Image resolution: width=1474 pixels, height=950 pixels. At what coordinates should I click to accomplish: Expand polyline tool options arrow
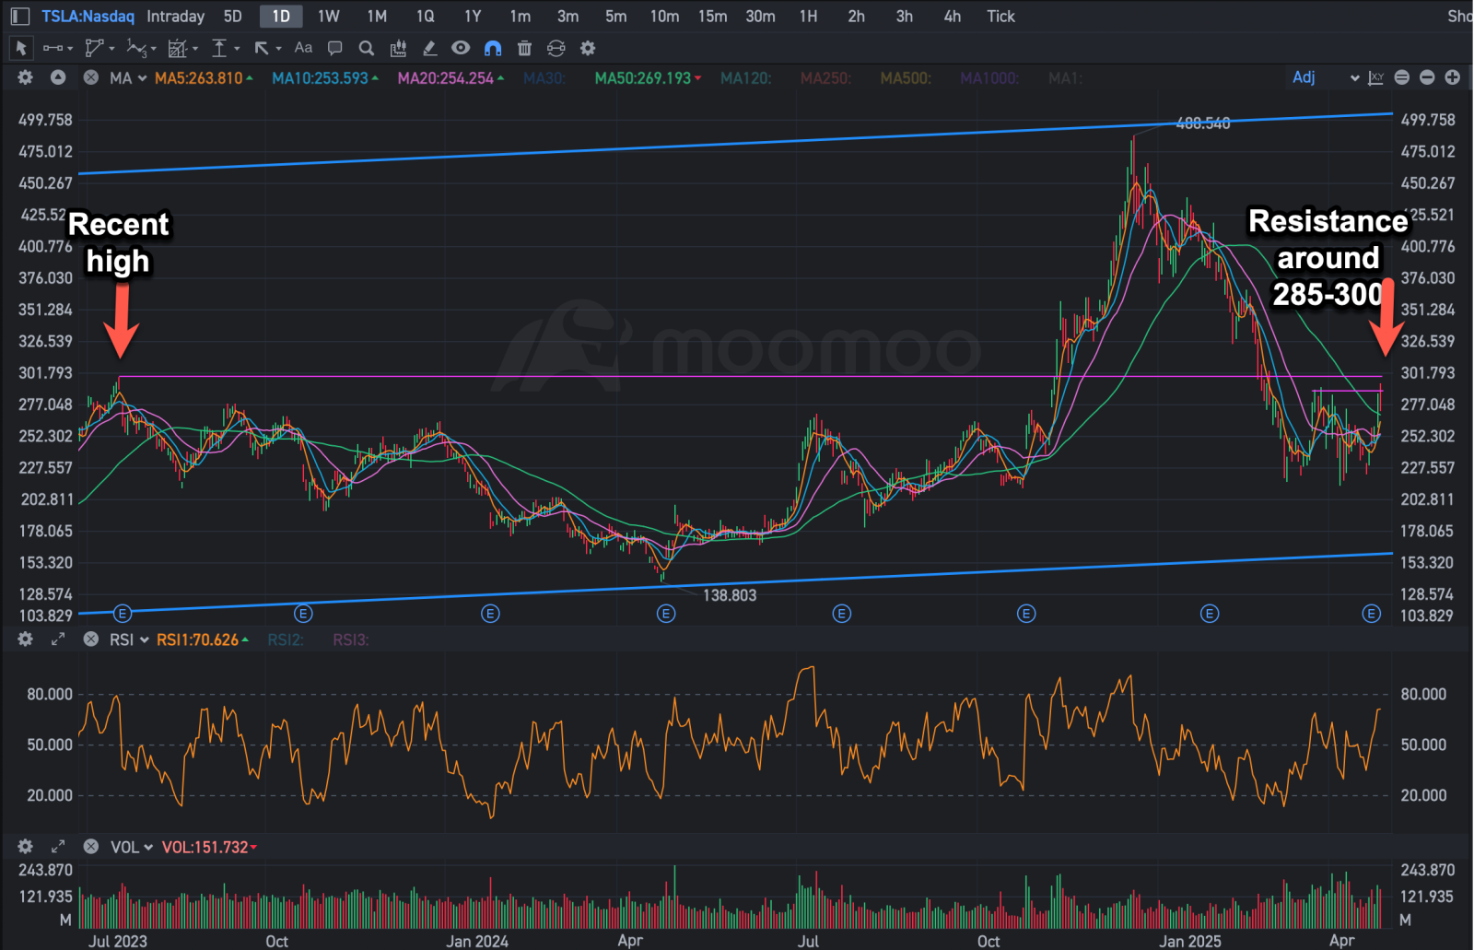[x=111, y=48]
